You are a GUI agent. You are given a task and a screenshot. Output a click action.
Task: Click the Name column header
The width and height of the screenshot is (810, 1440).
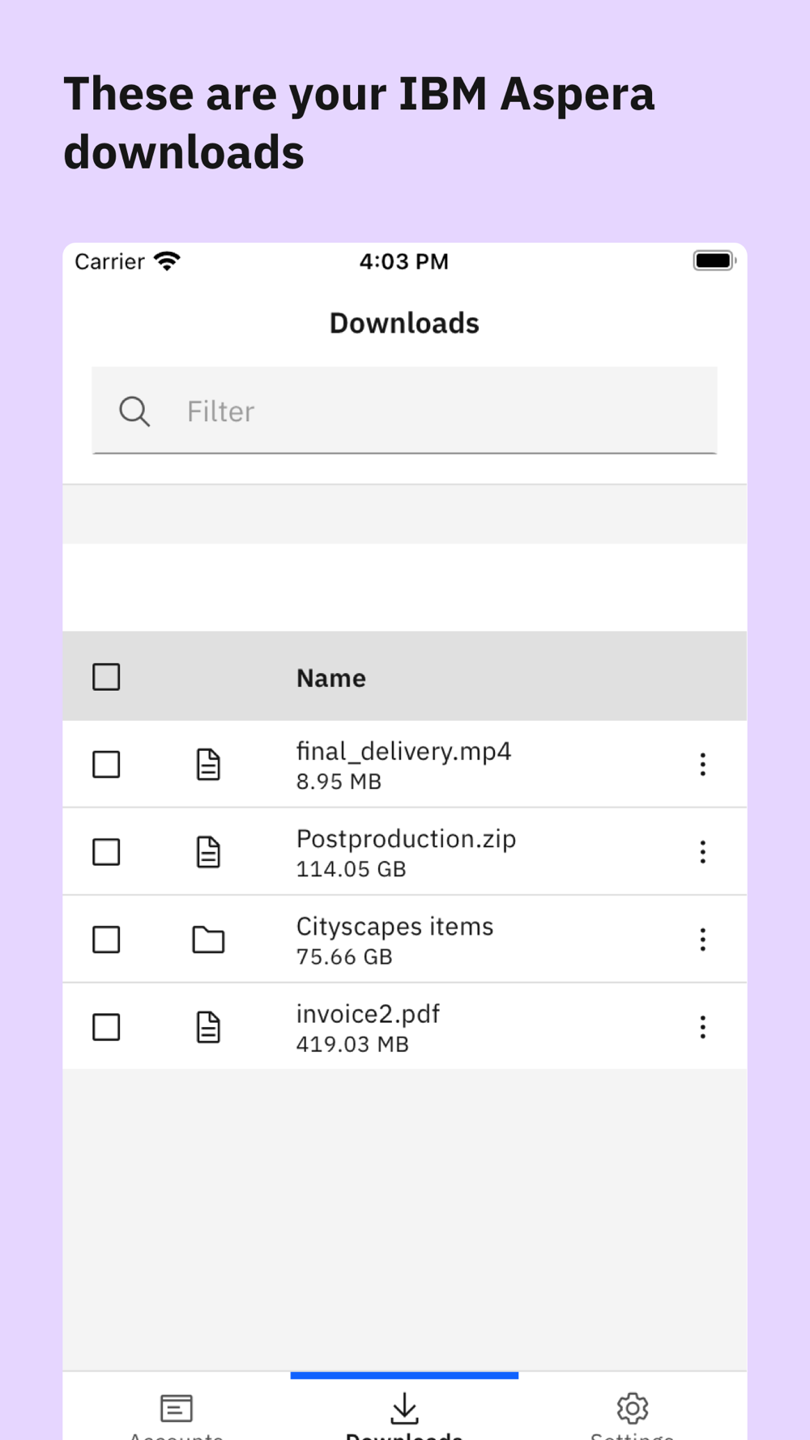[x=330, y=678]
